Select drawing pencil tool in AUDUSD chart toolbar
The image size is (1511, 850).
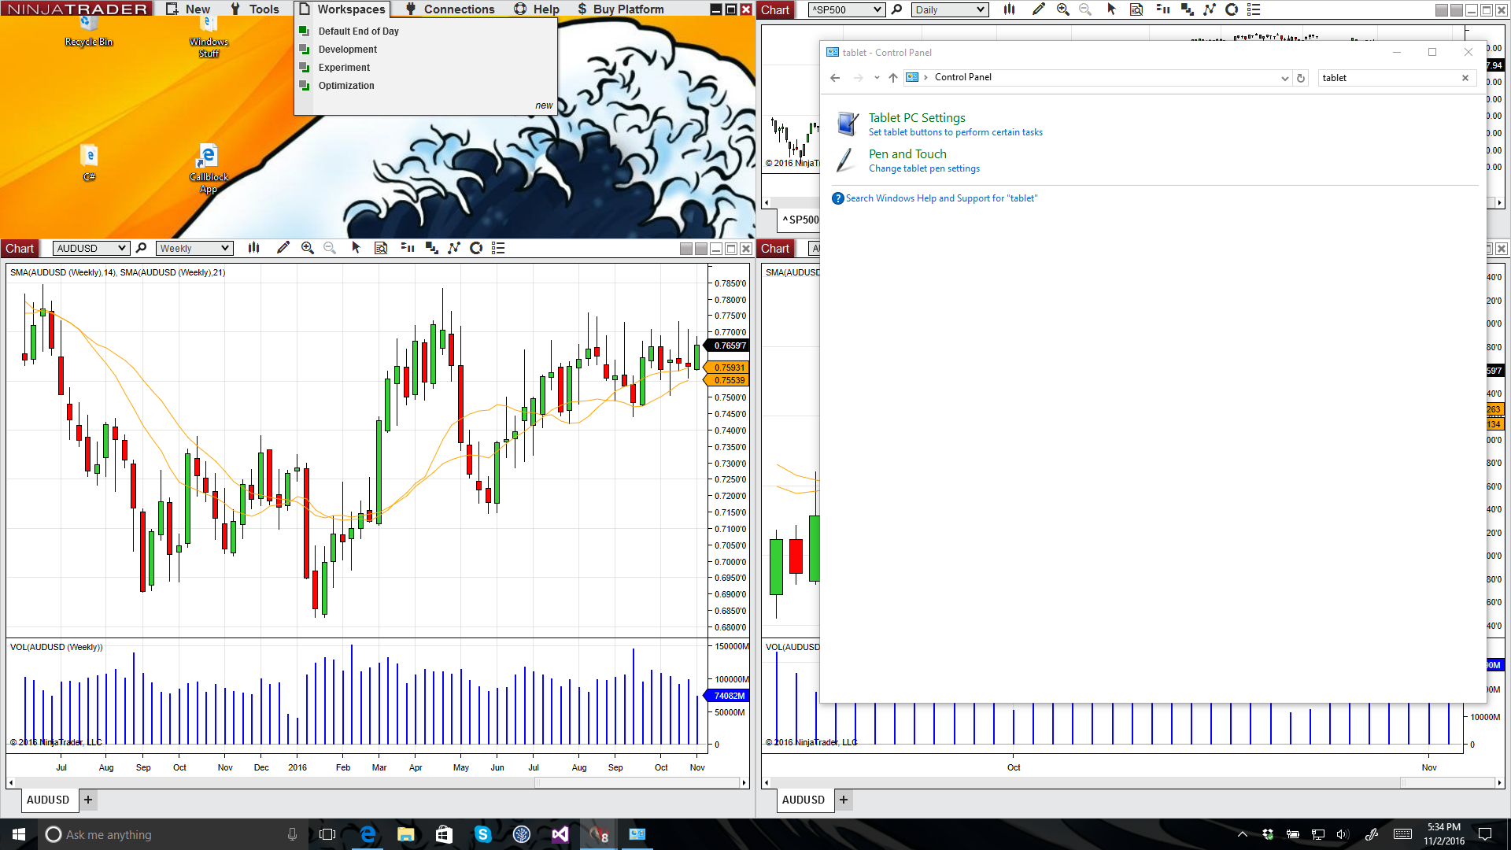tap(283, 248)
